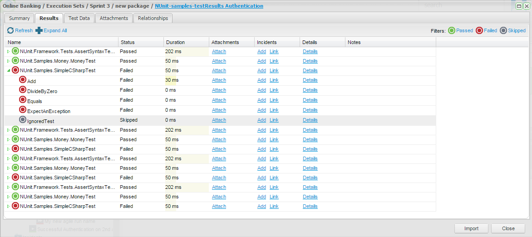Expand the first NUnit.Samples.Money.MoneyTest row
The image size is (532, 237).
pos(8,61)
